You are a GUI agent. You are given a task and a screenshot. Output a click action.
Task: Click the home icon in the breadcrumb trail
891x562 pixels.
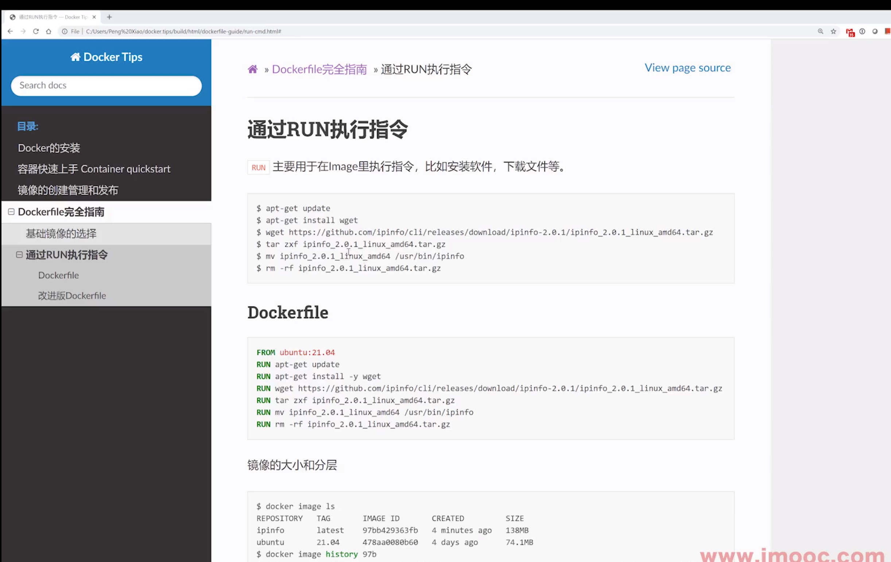253,69
